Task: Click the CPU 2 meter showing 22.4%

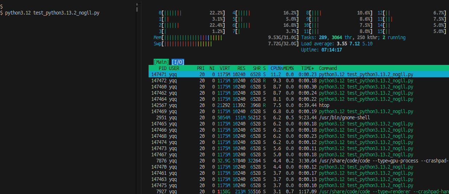Action: tap(192, 25)
